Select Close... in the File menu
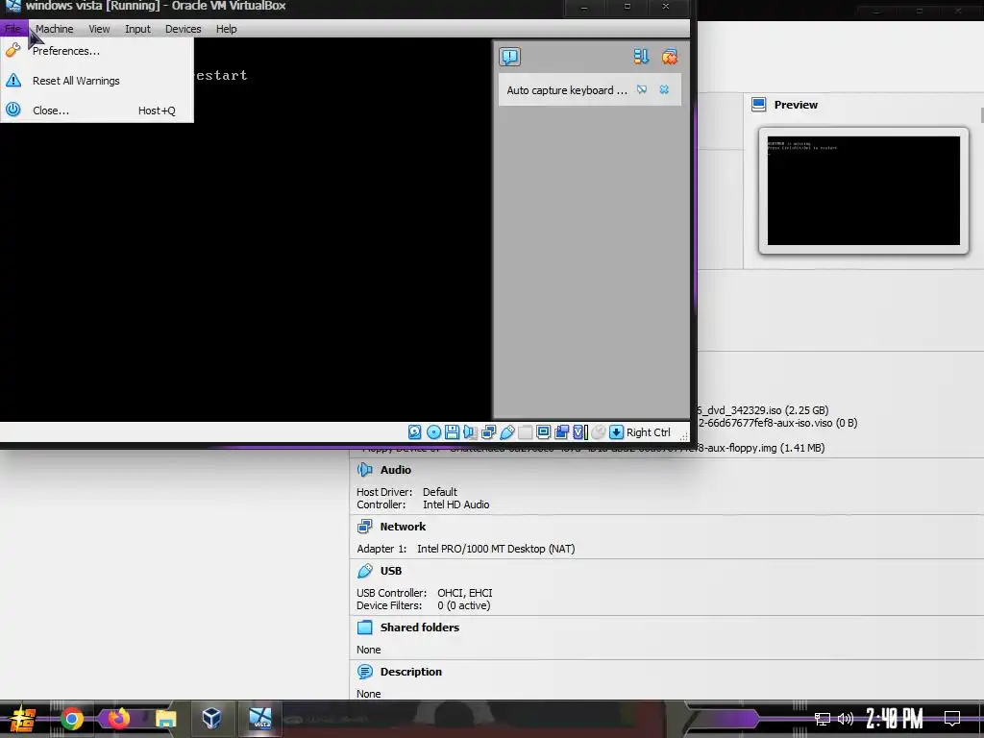 51,111
